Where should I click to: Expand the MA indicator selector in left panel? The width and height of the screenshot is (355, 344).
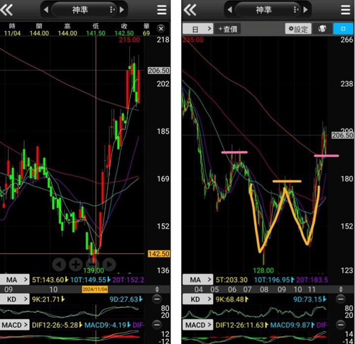click(15, 279)
